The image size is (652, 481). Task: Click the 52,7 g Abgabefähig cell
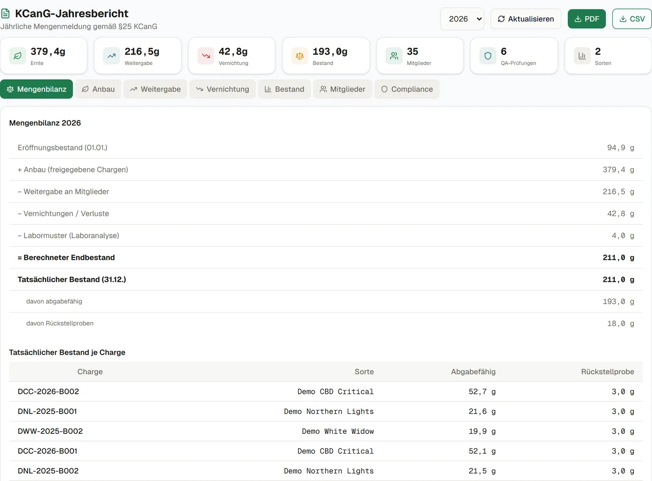pyautogui.click(x=482, y=392)
